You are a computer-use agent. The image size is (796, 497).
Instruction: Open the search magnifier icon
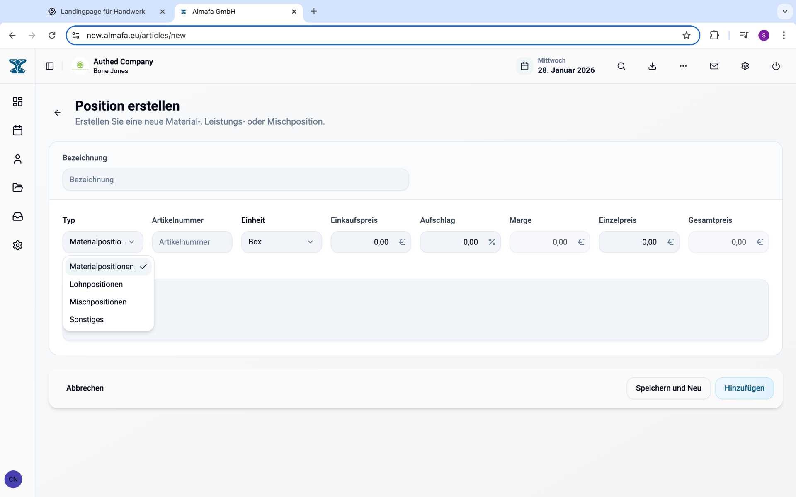click(621, 66)
